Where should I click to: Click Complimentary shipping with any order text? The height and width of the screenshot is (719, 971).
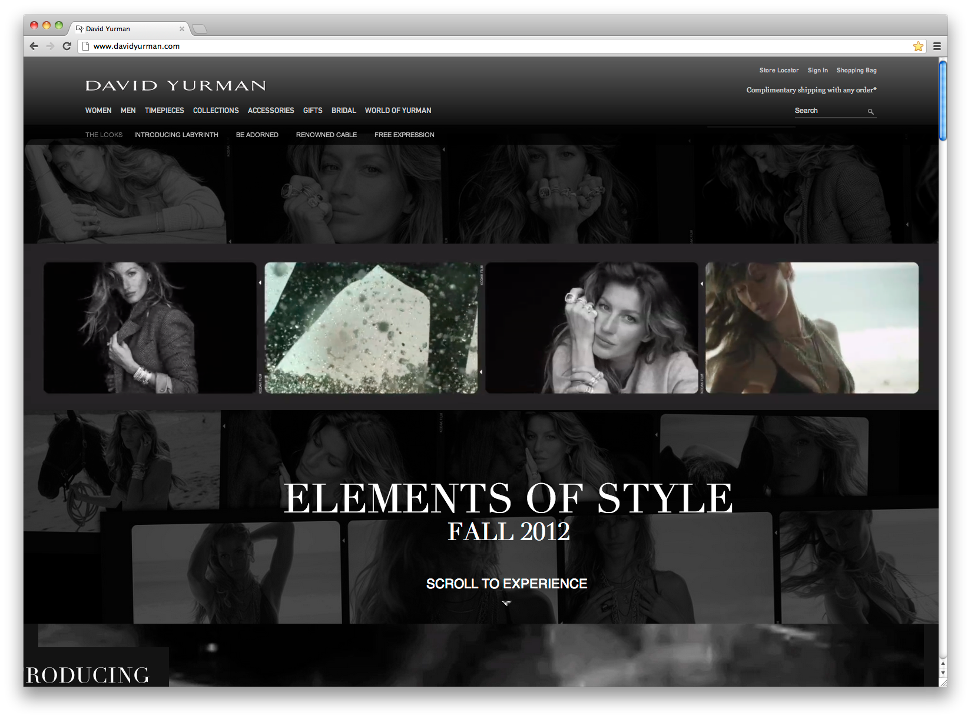click(x=811, y=90)
